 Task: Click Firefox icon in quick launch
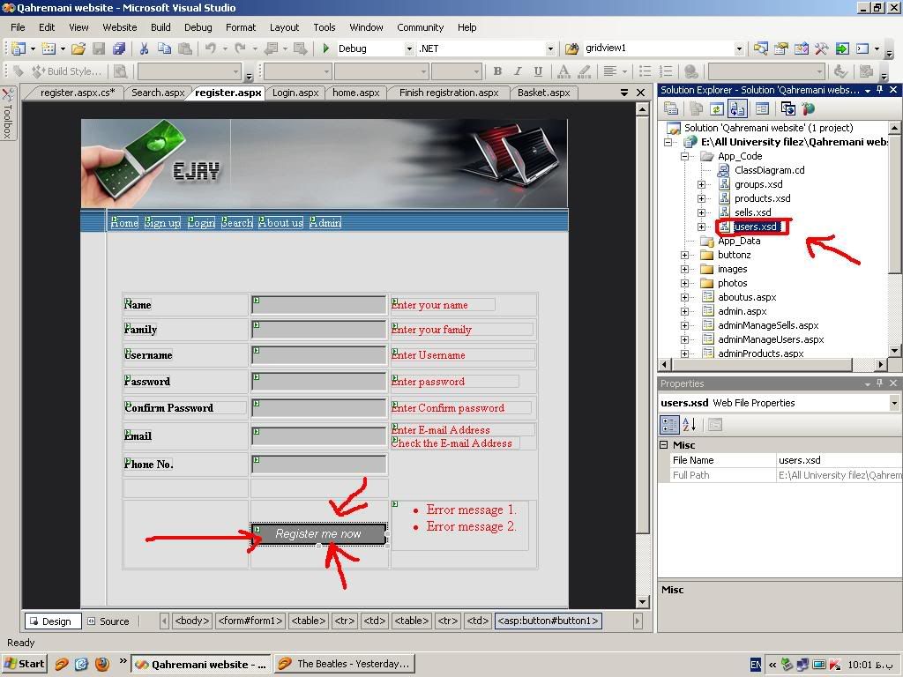click(x=101, y=664)
